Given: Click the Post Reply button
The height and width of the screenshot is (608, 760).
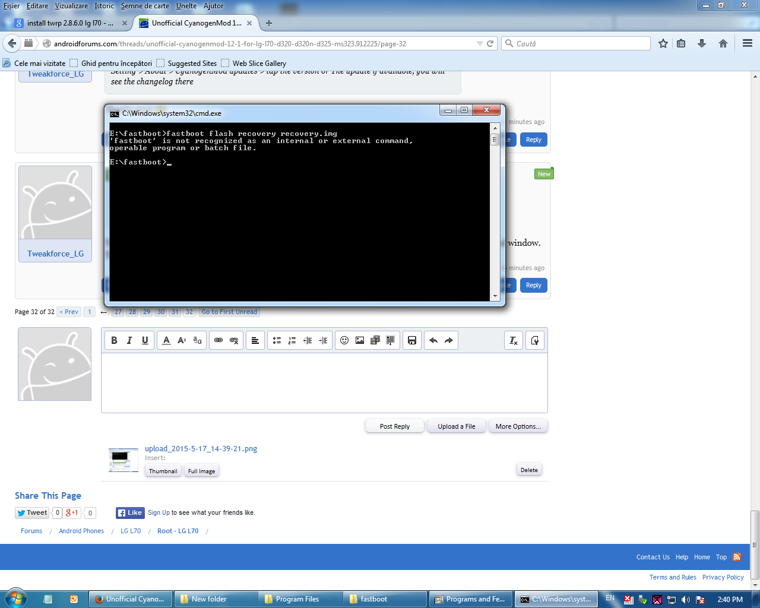Looking at the screenshot, I should tap(395, 426).
